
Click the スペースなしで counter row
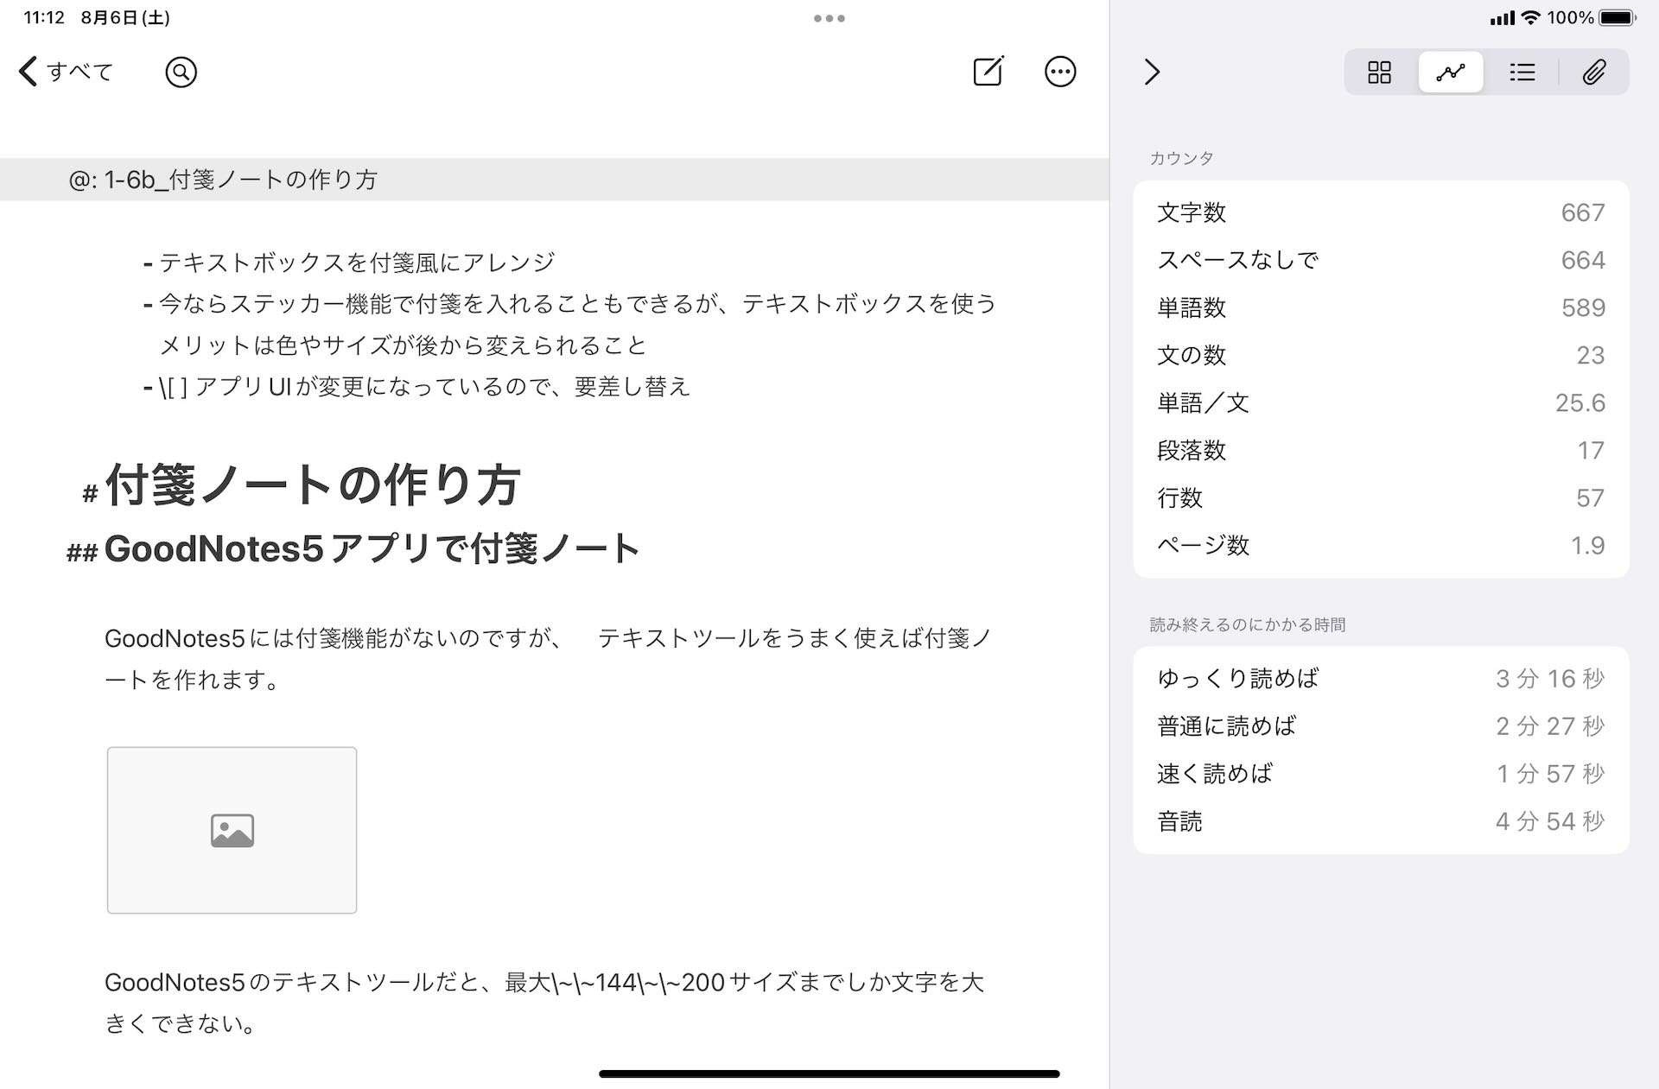tap(1381, 260)
